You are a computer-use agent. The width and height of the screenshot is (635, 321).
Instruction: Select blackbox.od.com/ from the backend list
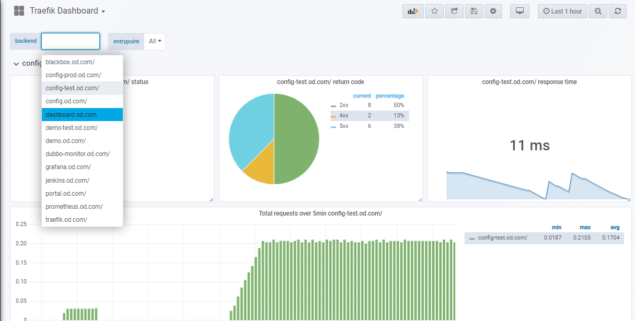click(x=82, y=62)
